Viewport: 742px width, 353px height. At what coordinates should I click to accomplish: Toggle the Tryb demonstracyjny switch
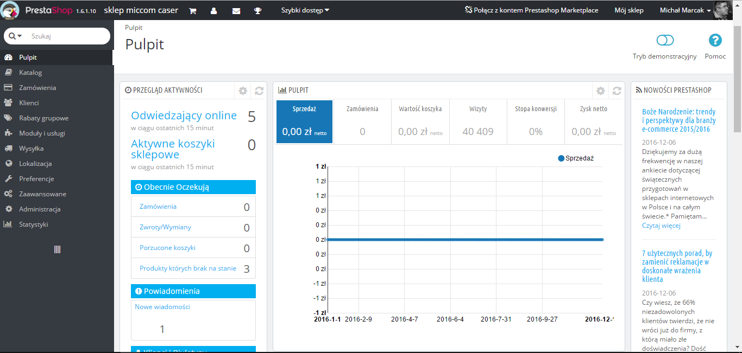tap(665, 40)
